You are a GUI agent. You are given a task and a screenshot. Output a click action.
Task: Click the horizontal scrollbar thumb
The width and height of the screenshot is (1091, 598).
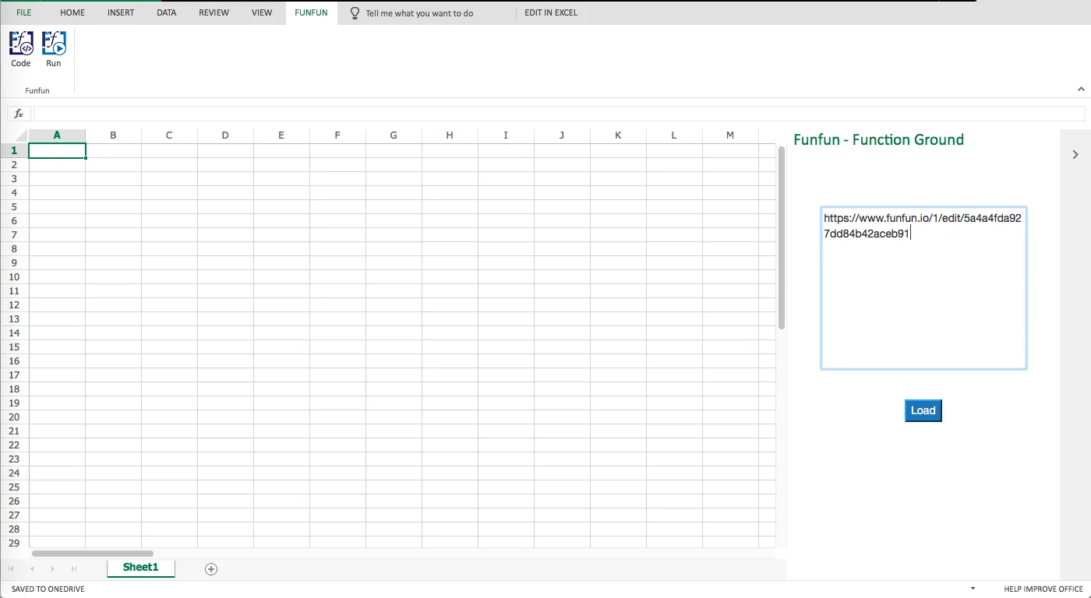point(93,554)
